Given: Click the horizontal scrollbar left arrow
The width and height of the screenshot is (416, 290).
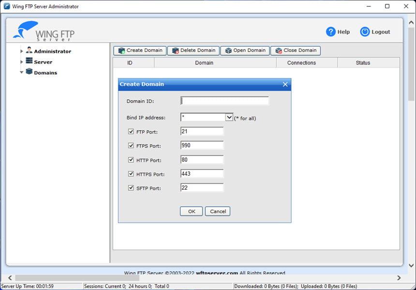Looking at the screenshot, I should 10,278.
